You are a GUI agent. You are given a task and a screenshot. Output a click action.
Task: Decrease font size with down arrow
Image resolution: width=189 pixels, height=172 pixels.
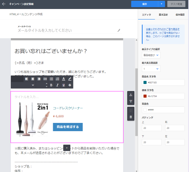click(46, 87)
